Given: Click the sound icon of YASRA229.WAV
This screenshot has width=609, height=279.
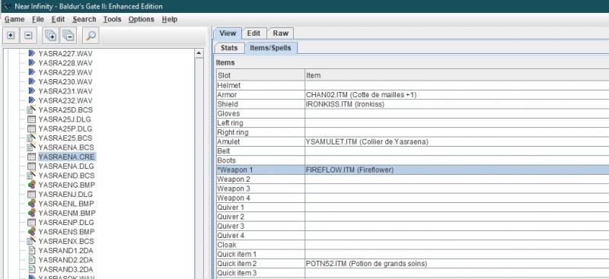Looking at the screenshot, I should (32, 72).
